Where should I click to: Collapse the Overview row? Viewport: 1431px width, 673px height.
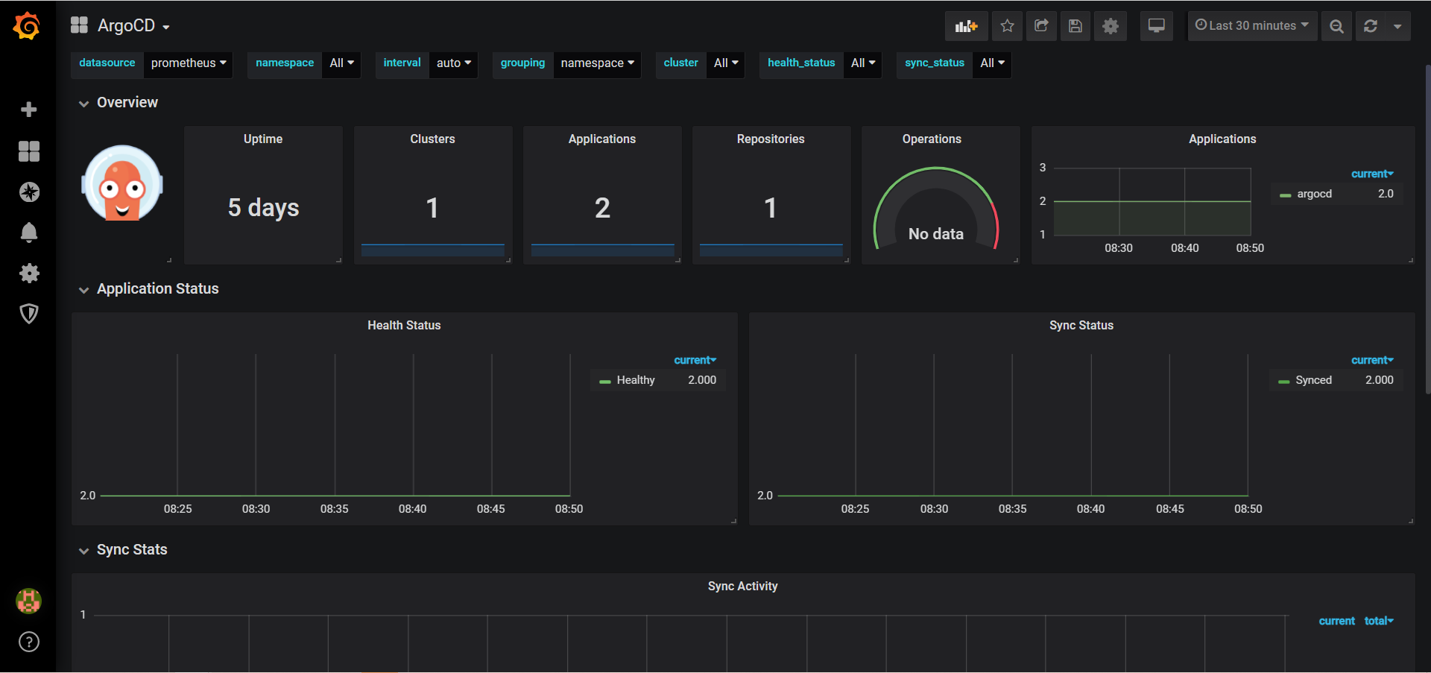click(119, 103)
